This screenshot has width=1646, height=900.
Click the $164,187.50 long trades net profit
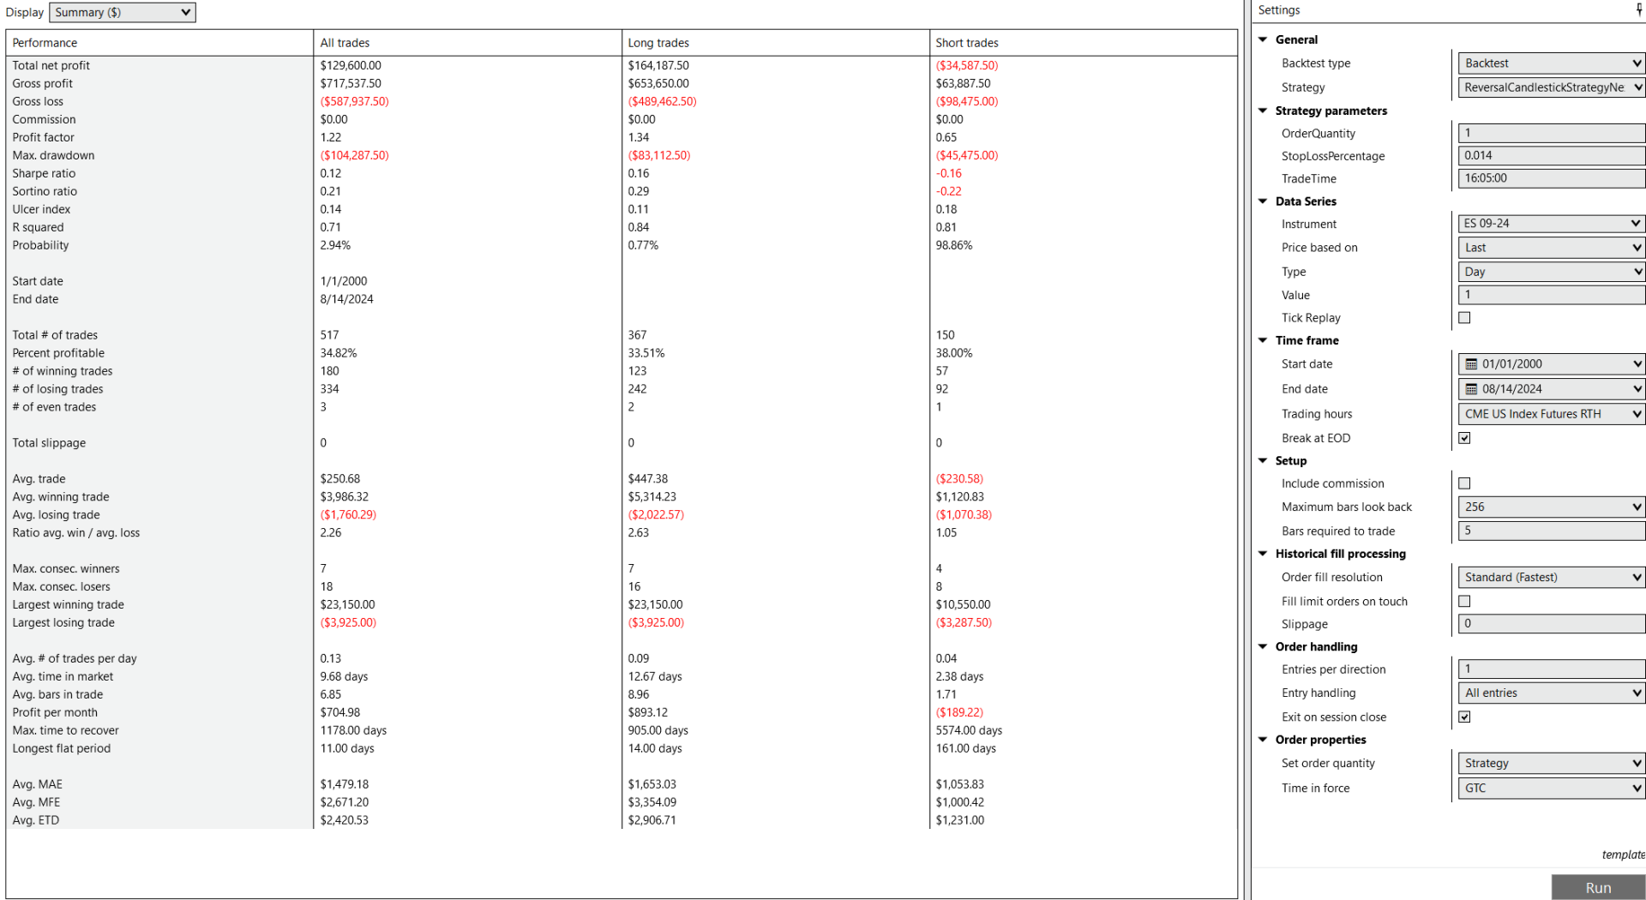pyautogui.click(x=658, y=66)
